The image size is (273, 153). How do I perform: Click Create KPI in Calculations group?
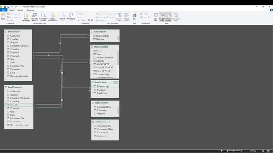point(145,17)
